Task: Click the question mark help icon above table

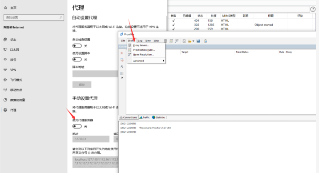Action: (x=313, y=9)
